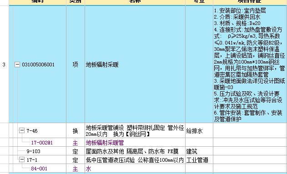Collapse the 17-1 quota row

click(x=22, y=159)
